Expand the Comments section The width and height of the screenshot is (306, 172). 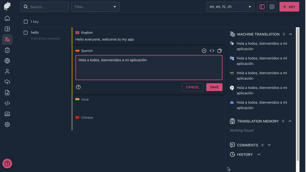pos(269,145)
